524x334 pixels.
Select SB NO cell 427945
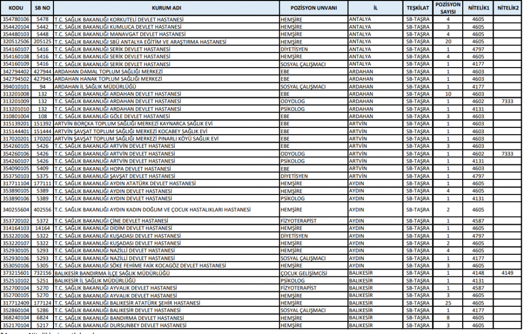coord(42,79)
